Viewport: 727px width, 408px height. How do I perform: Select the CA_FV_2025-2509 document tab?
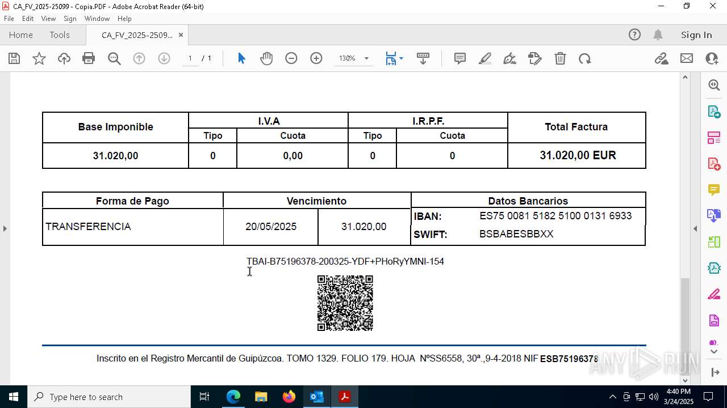(x=137, y=35)
